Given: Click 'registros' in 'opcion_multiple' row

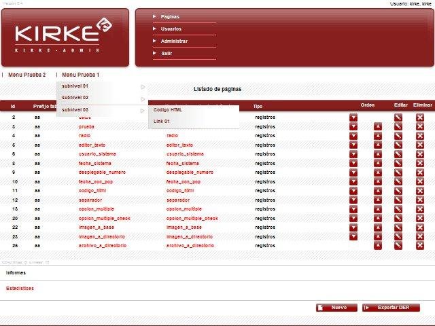Looking at the screenshot, I should coord(265,209).
